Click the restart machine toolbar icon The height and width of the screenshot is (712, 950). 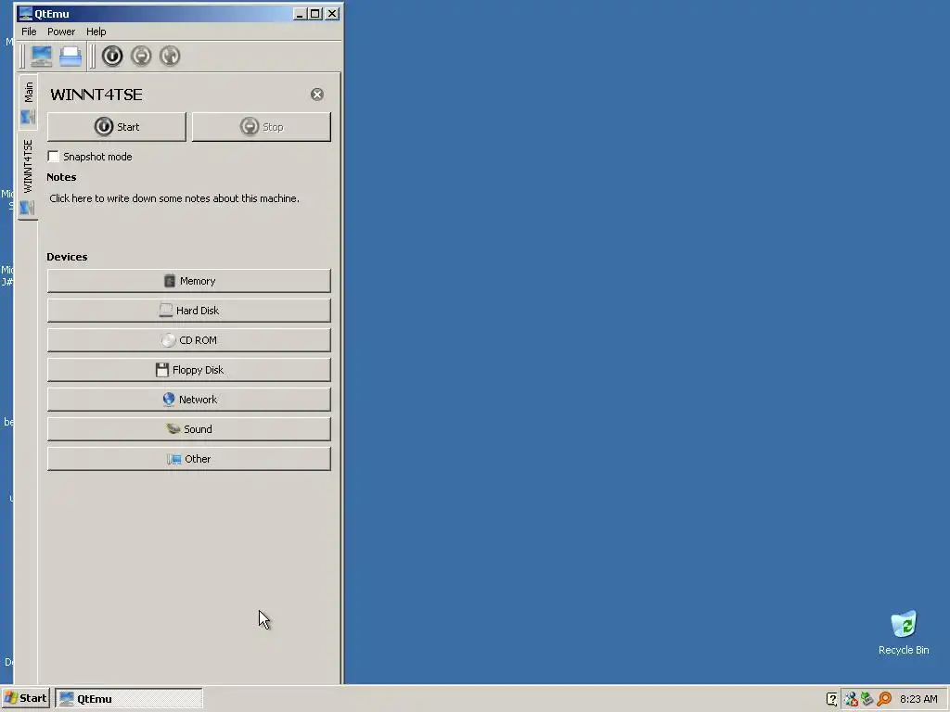click(171, 57)
